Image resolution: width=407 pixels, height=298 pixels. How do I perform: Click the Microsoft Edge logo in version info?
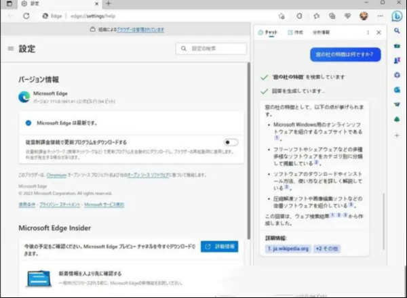[24, 97]
